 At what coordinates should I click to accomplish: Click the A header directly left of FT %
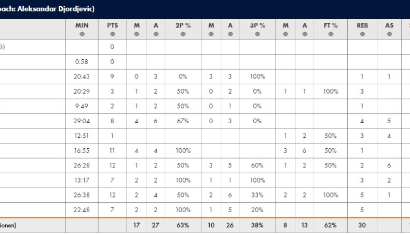pos(305,25)
